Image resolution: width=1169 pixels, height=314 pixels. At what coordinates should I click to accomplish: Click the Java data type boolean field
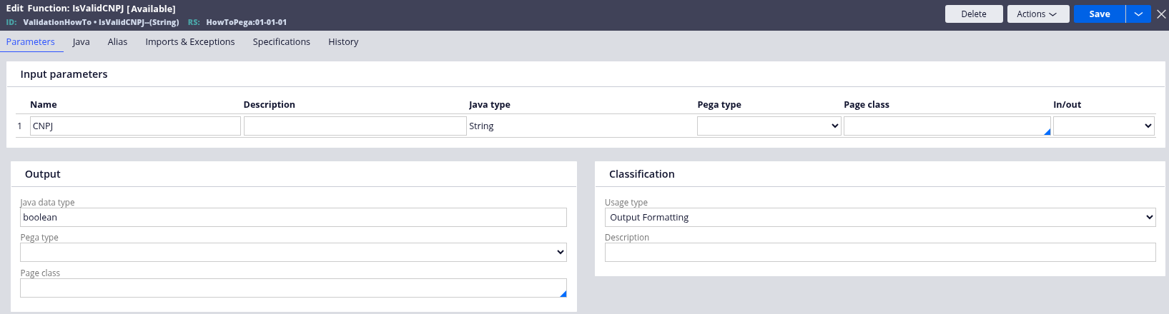[x=293, y=218]
